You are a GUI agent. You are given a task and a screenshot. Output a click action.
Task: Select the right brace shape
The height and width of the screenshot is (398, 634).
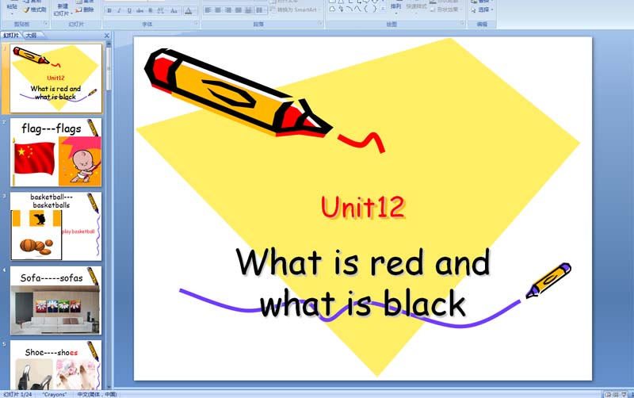pyautogui.click(x=374, y=9)
